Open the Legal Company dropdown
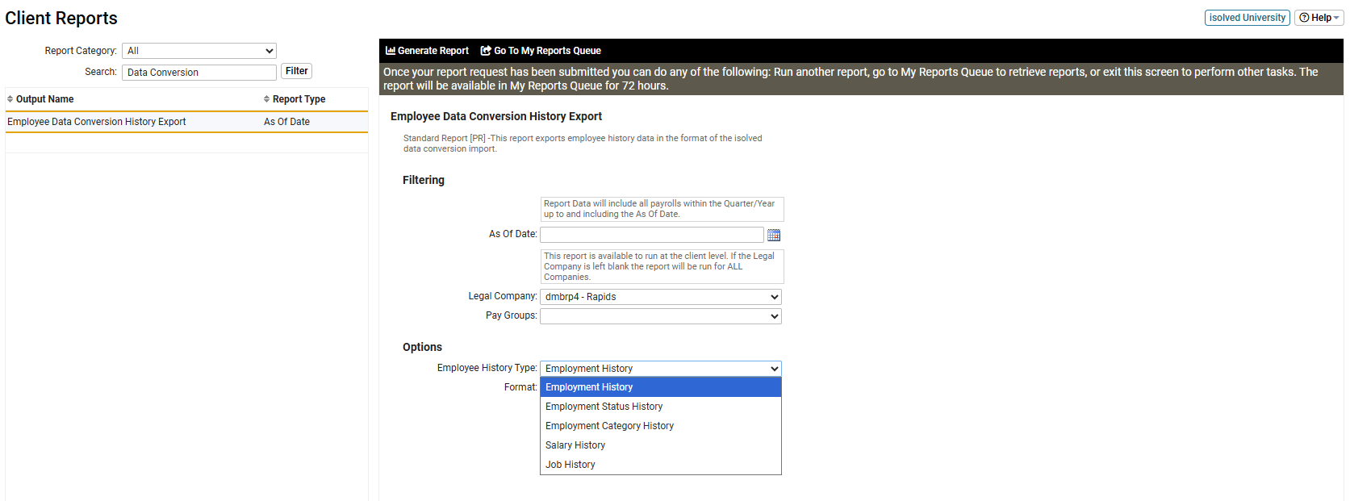 660,297
